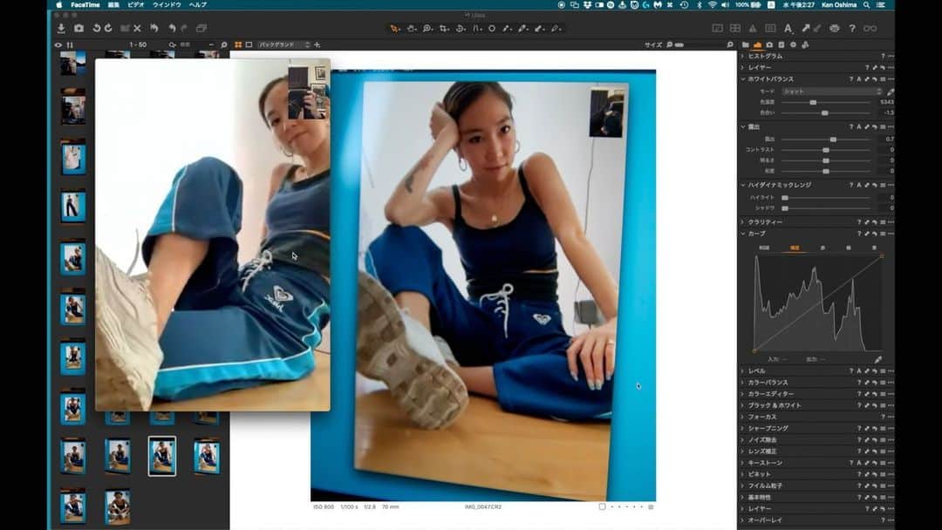
Task: Click the copy adjustments arrow icon
Action: (x=806, y=28)
